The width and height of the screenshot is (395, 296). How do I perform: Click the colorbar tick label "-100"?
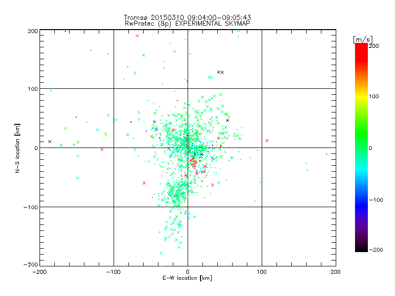pyautogui.click(x=376, y=200)
